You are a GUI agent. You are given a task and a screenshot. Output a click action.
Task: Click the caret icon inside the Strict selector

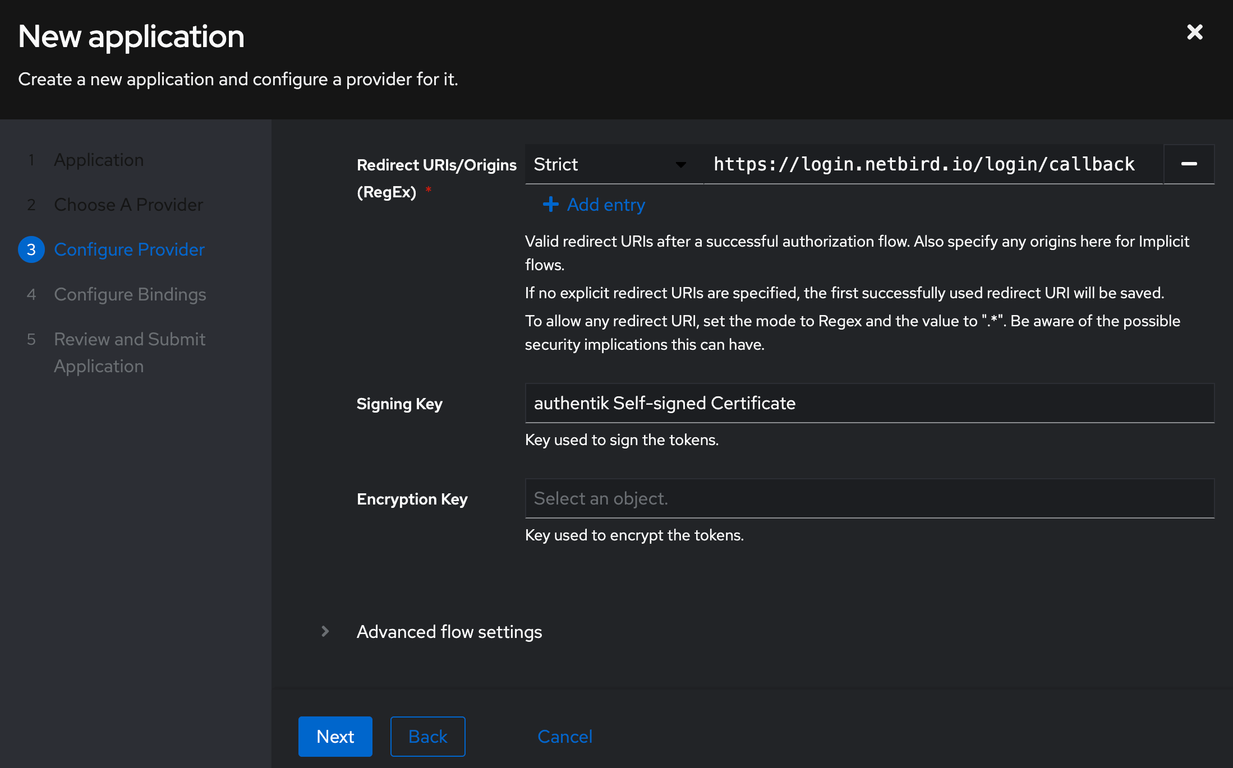tap(680, 165)
